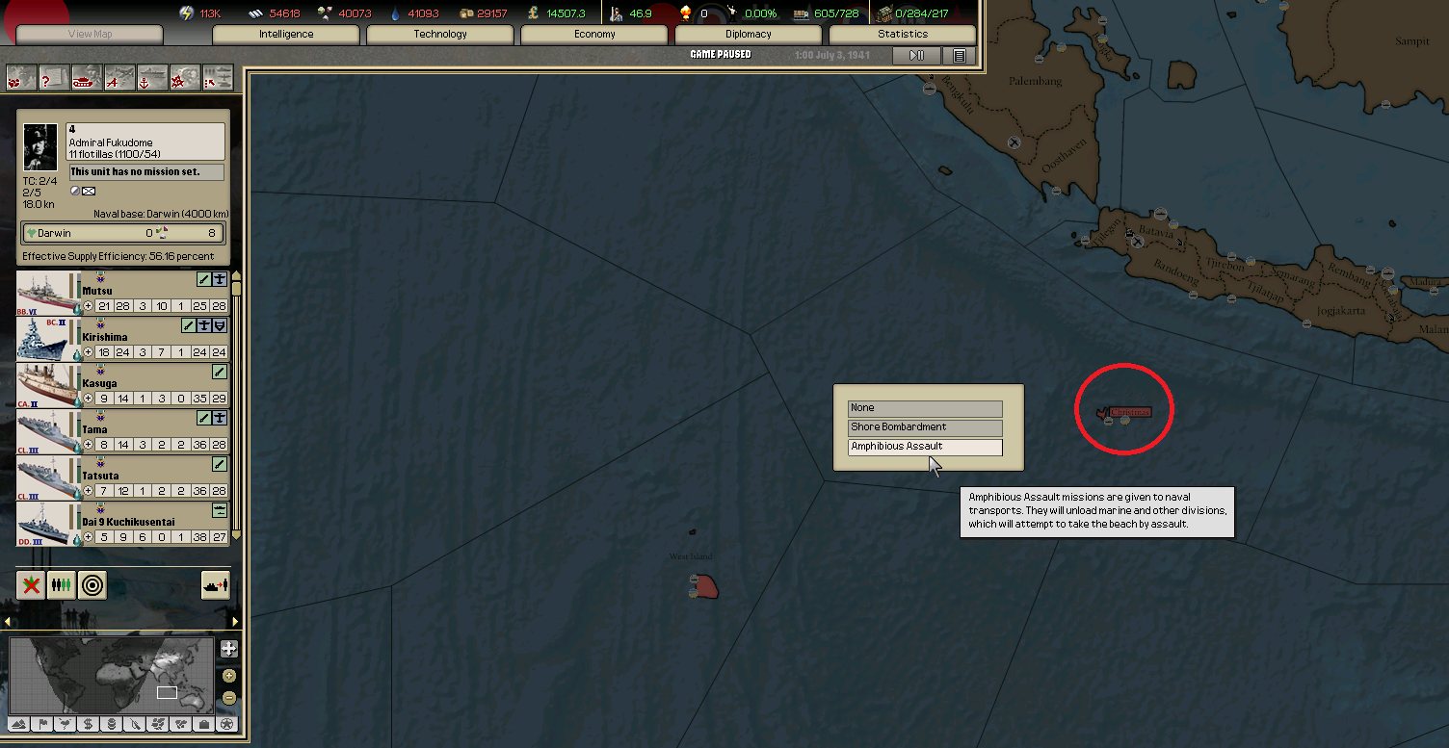
Task: Click the green and black soldiers icon
Action: (x=61, y=584)
